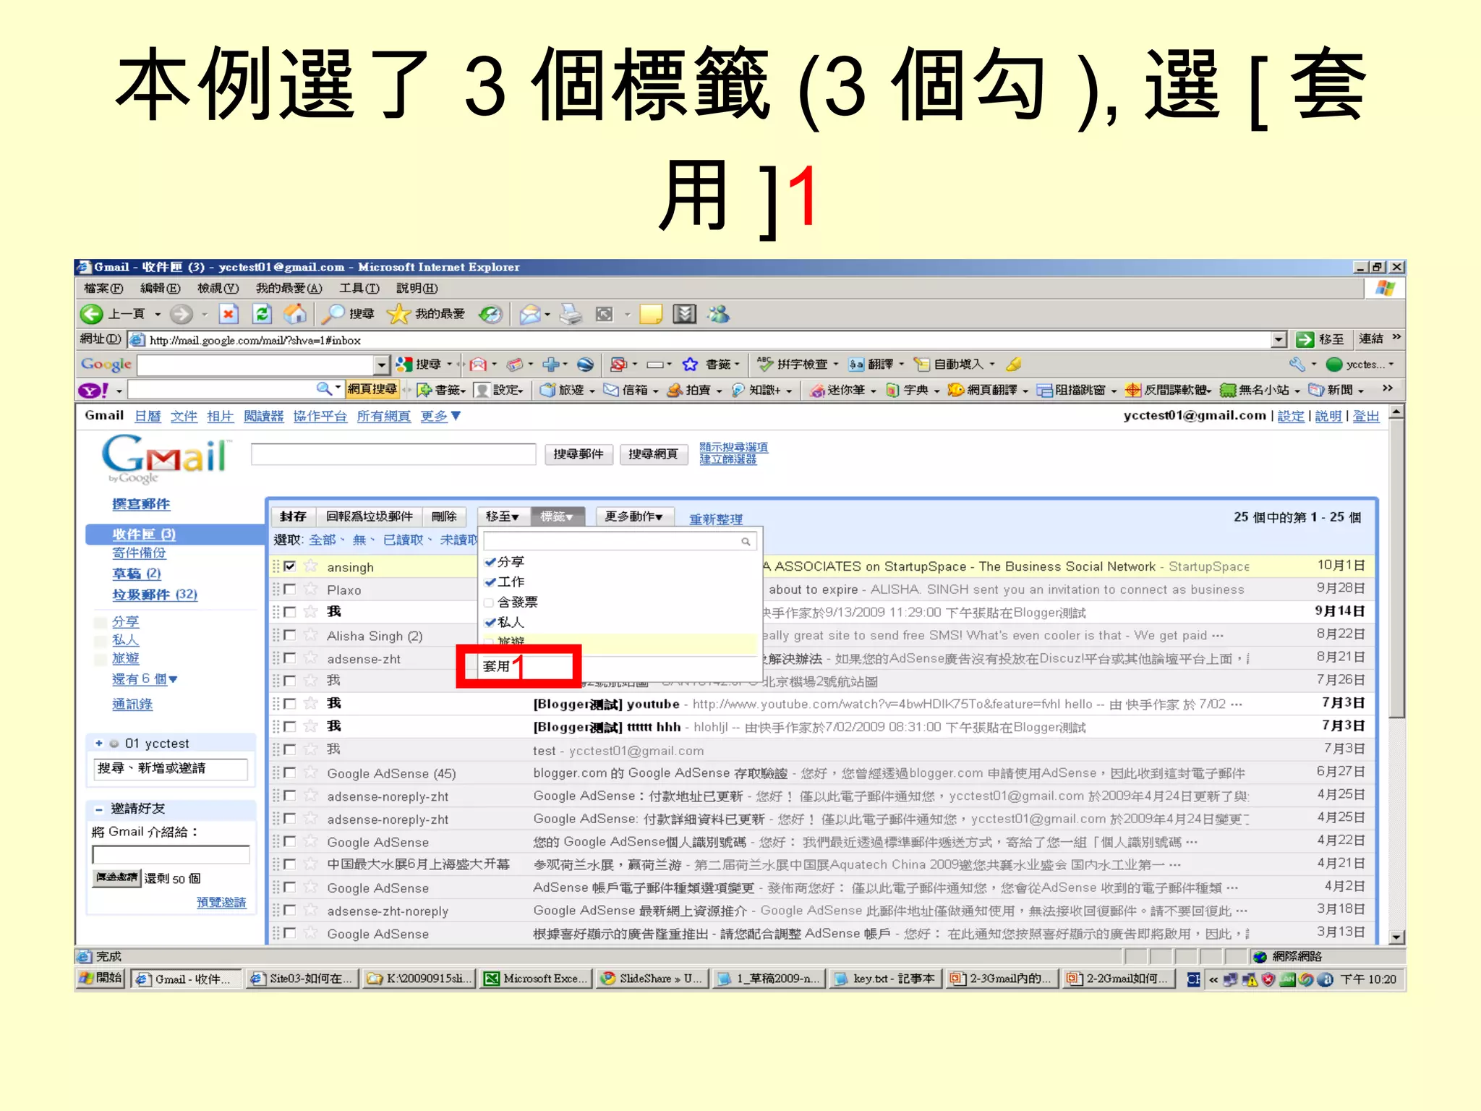Click the Microsoft Excel taskbar button

[536, 979]
